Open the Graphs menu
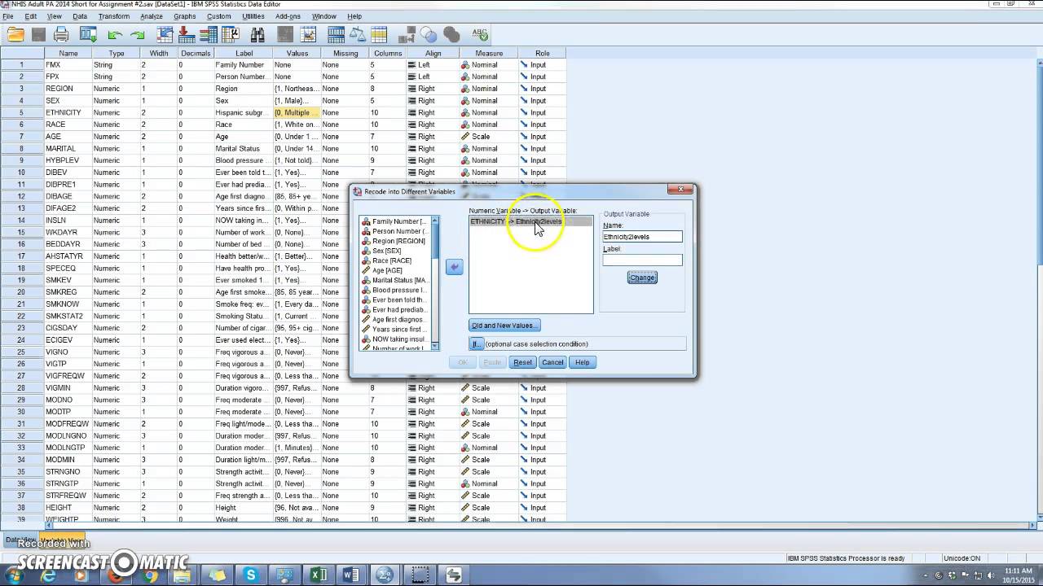 184,16
